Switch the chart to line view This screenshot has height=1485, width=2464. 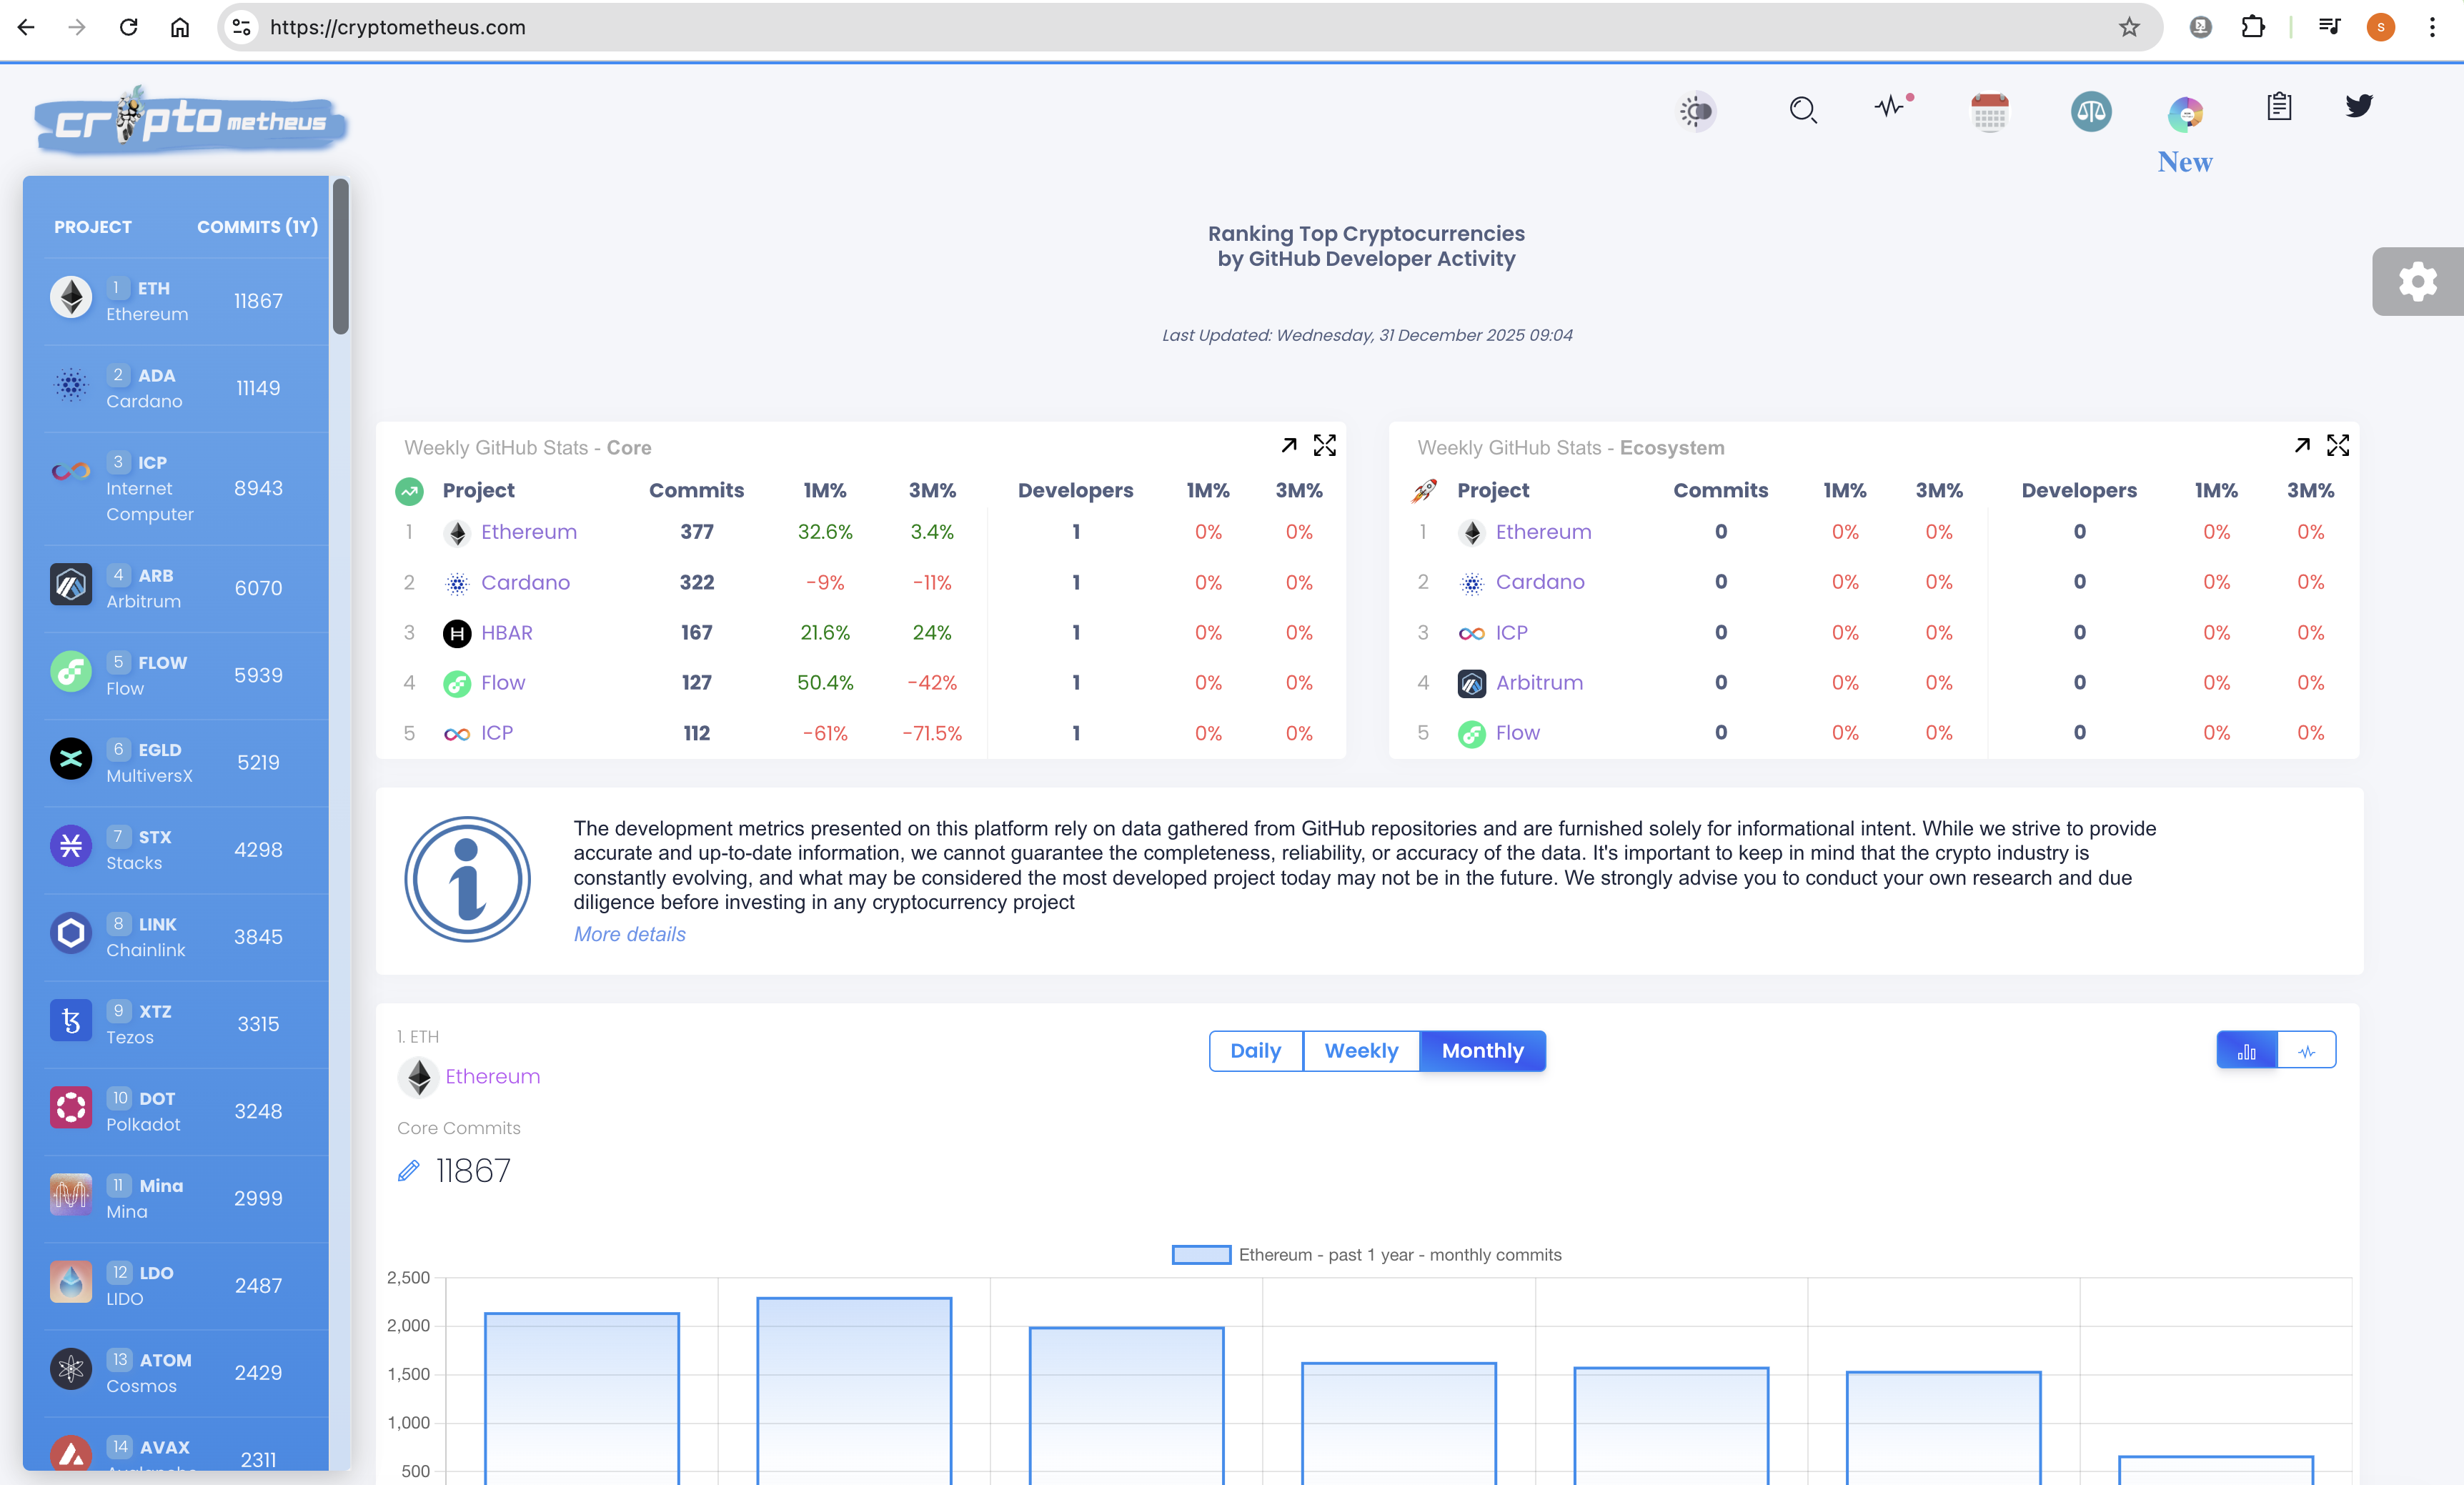[x=2308, y=1051]
